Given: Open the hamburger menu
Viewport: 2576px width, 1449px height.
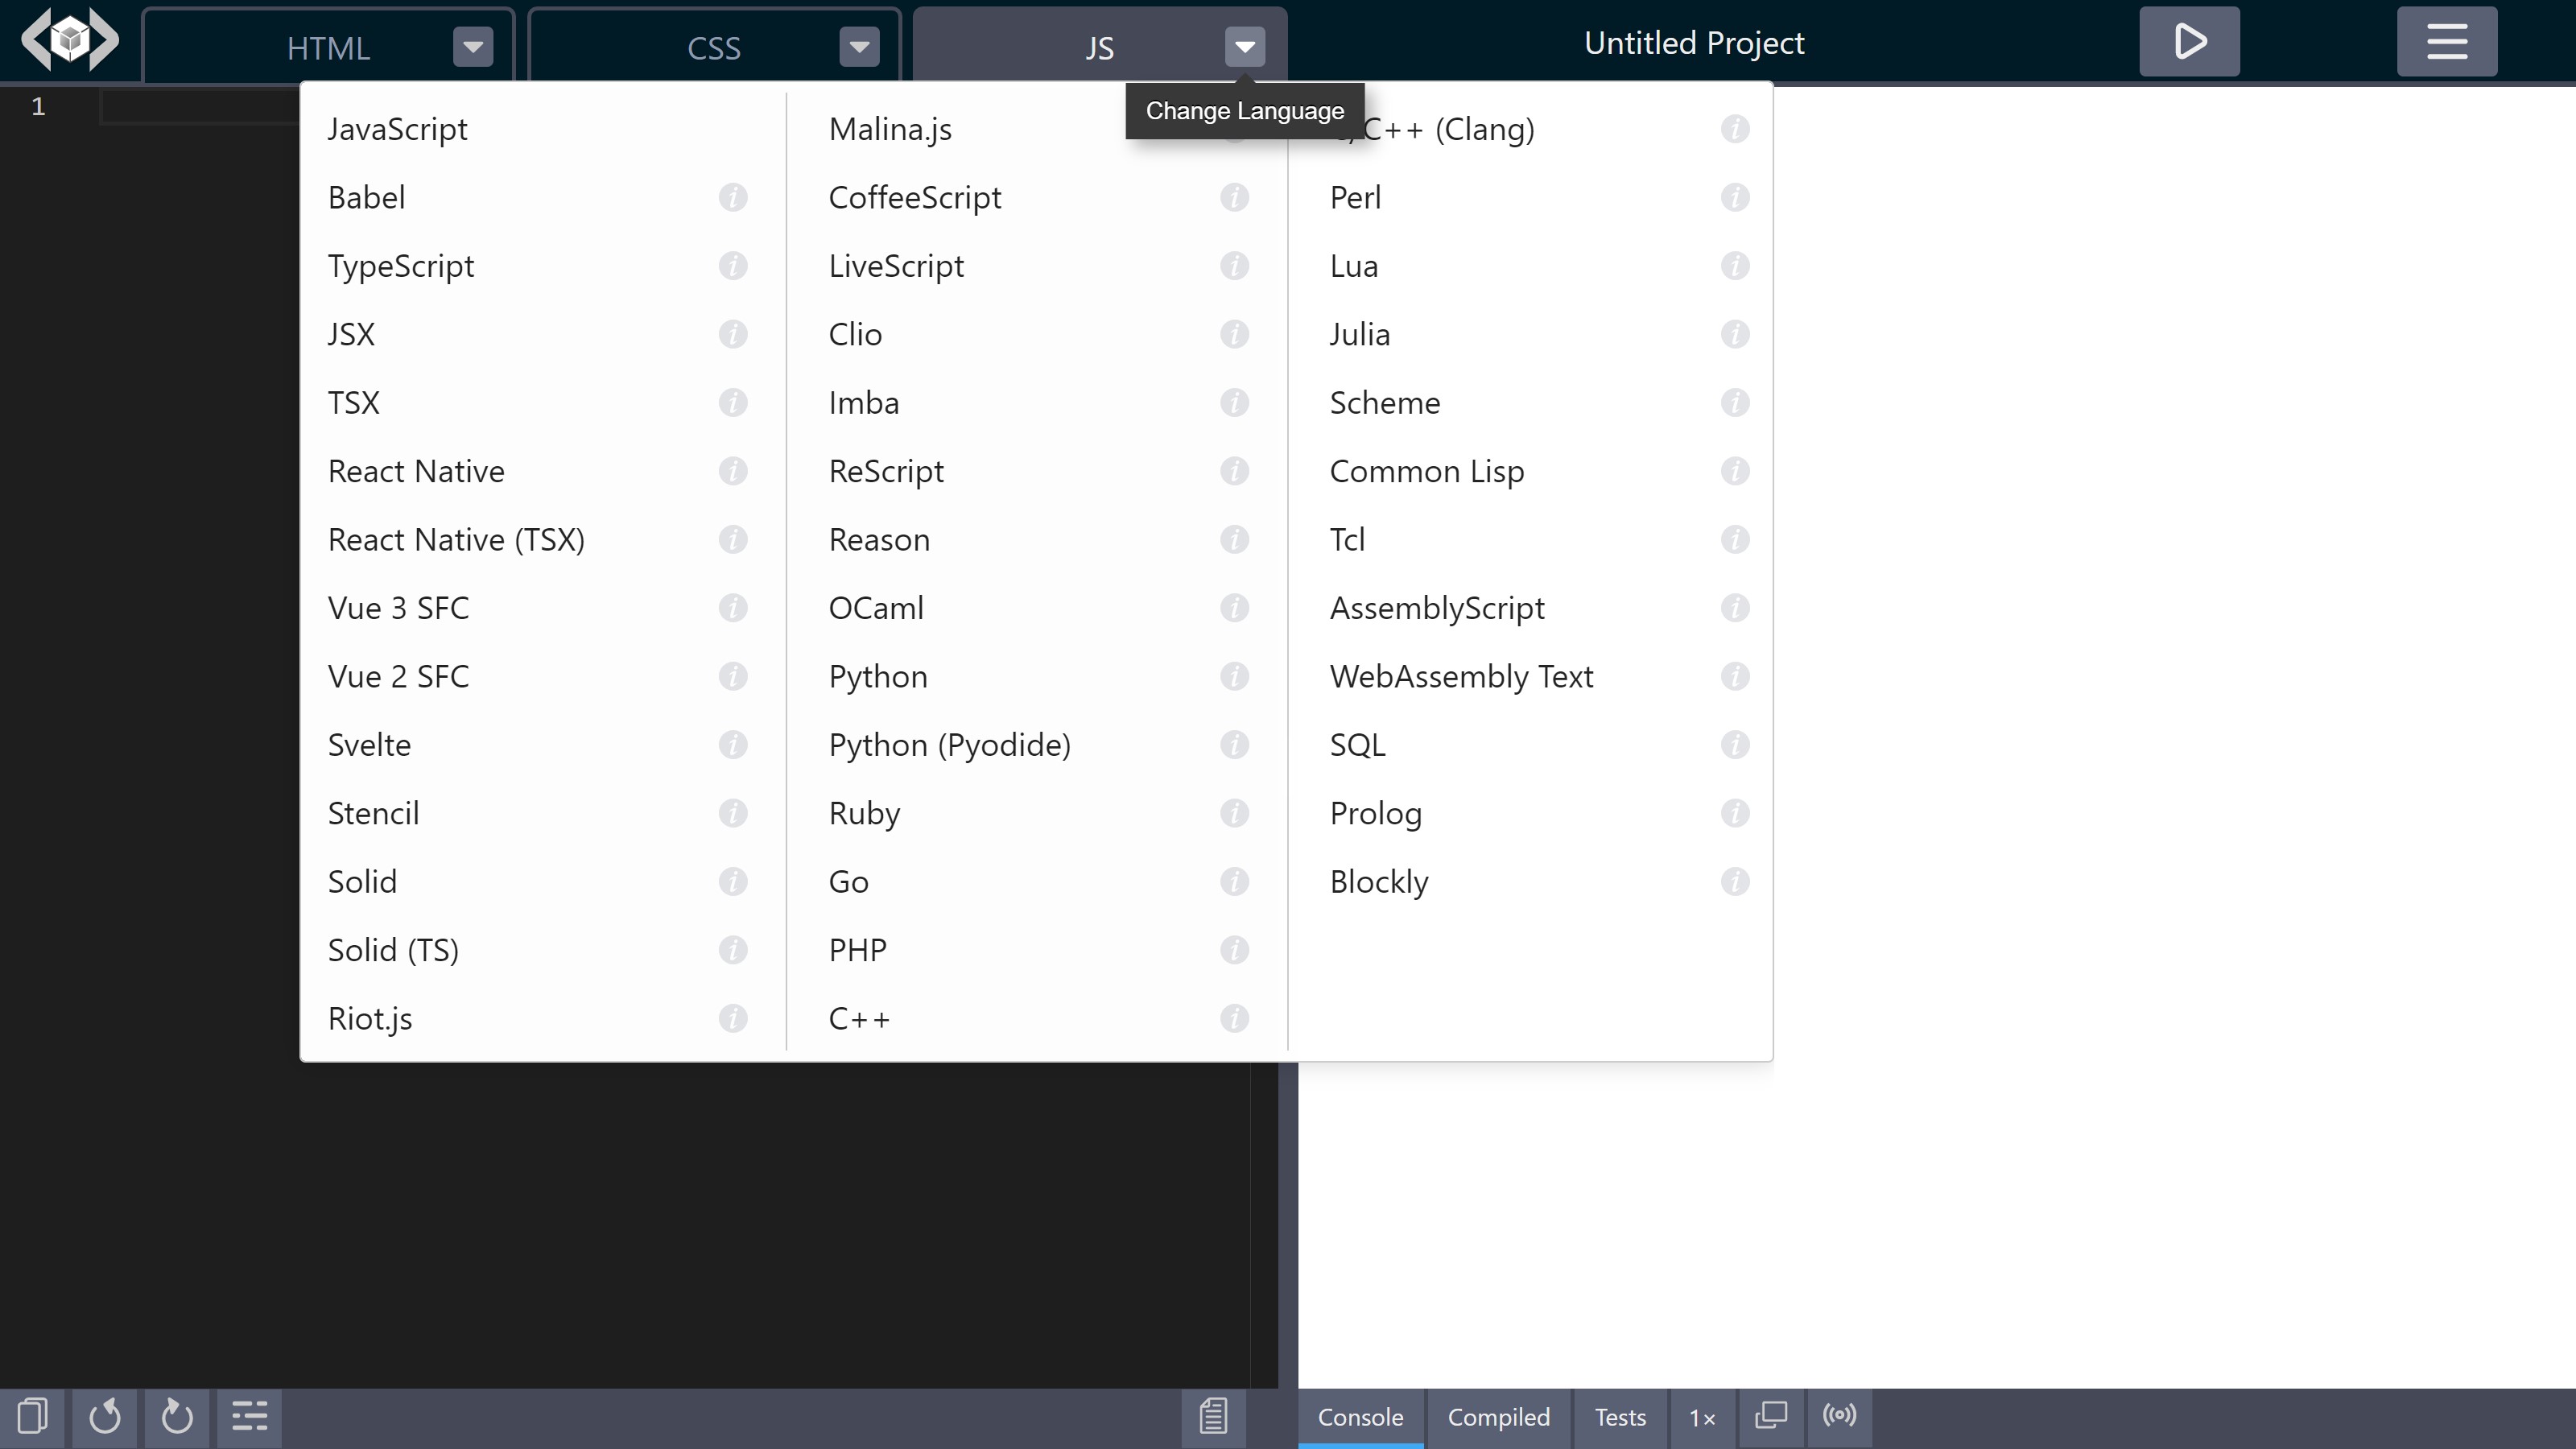Looking at the screenshot, I should tap(2447, 41).
